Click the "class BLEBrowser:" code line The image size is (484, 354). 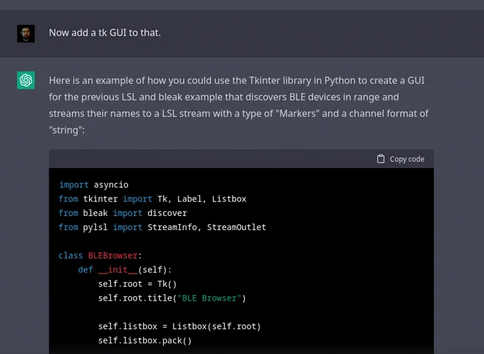click(x=100, y=256)
